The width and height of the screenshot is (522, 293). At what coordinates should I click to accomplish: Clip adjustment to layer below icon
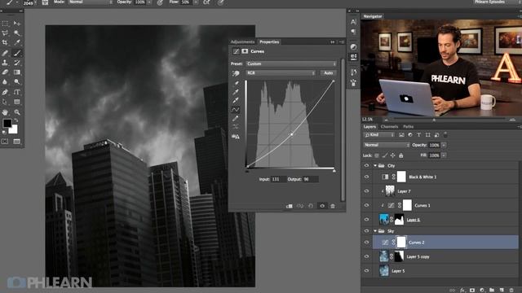click(x=289, y=206)
